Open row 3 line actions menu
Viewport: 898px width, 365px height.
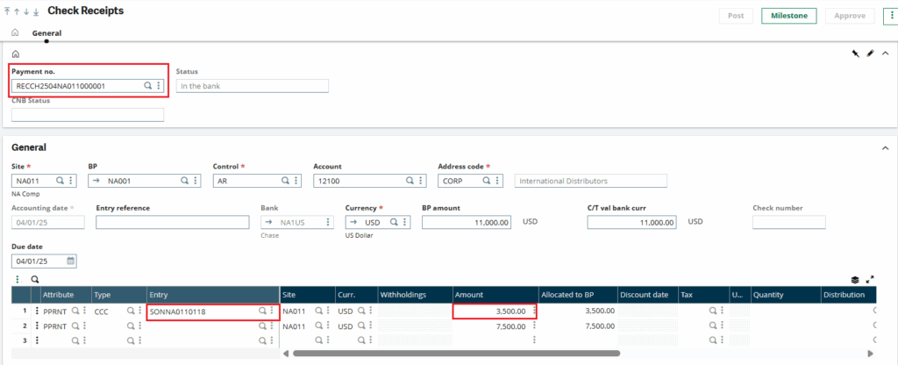point(37,340)
